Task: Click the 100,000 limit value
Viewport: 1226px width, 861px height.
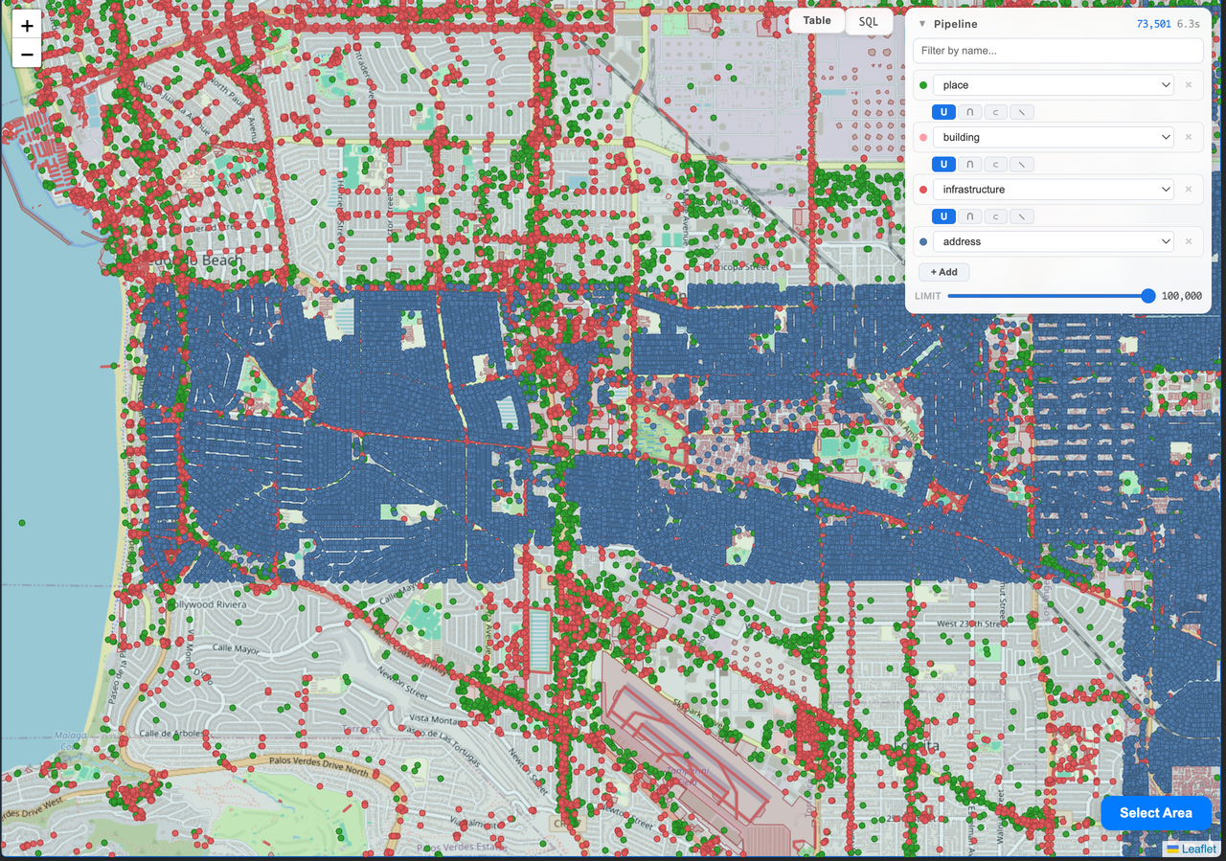Action: click(1181, 296)
